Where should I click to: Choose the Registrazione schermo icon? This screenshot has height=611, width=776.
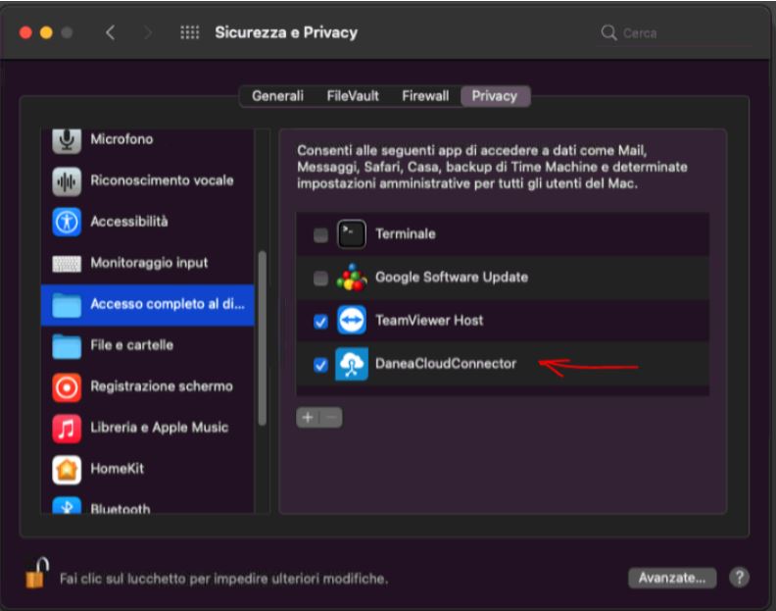coord(67,386)
